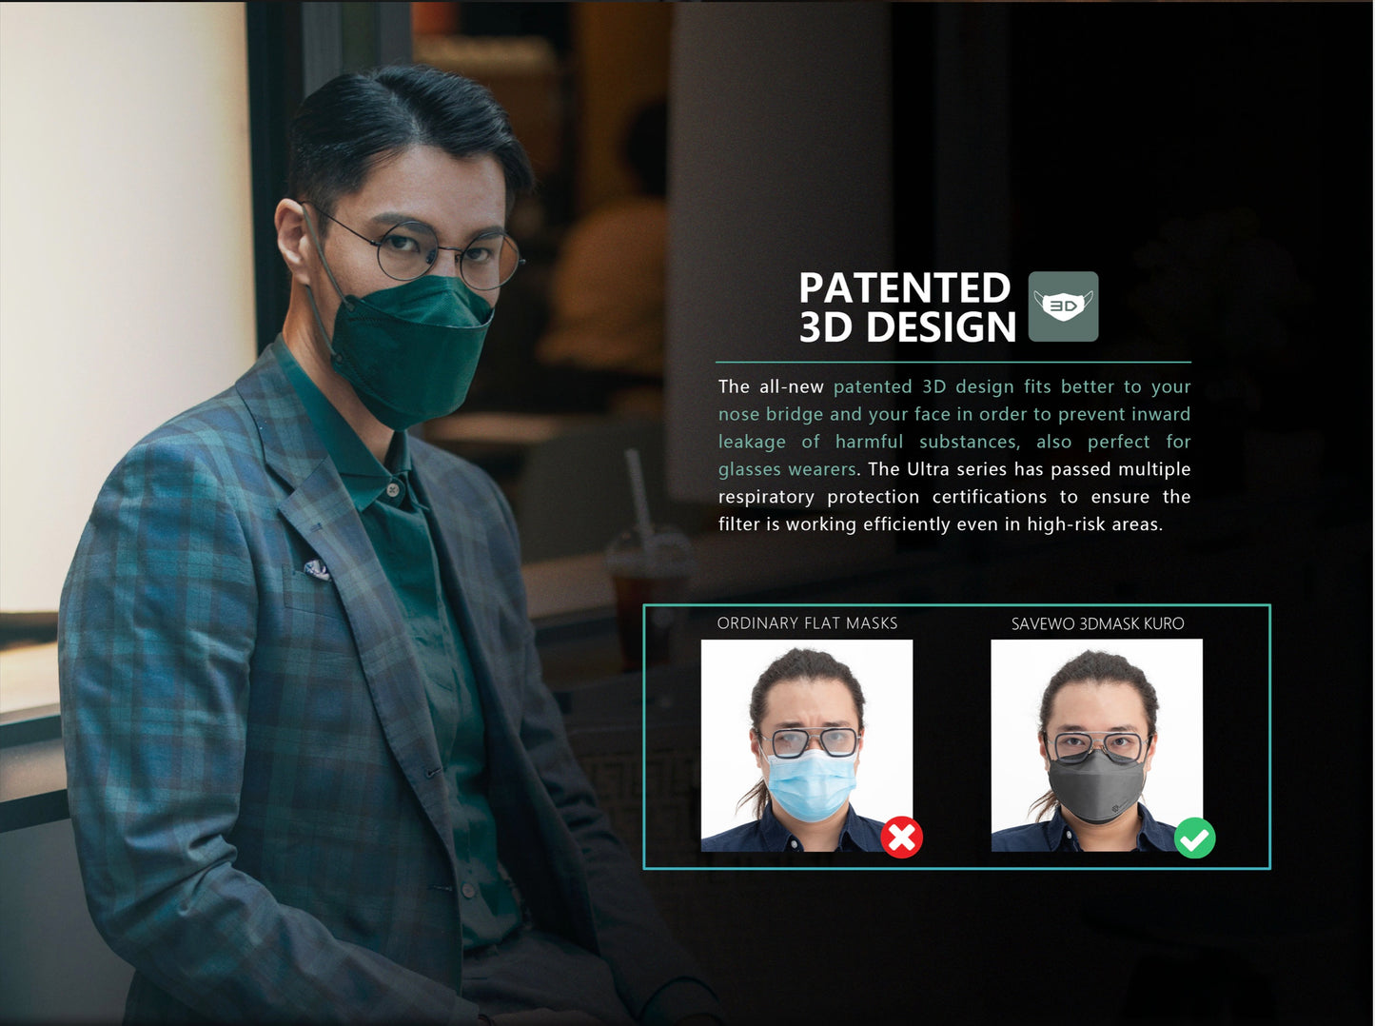
Task: Click the "PATENTED 3D DESIGN" heading
Action: click(x=907, y=307)
